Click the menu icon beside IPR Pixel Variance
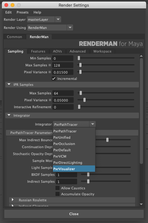This screenshot has height=223, width=148. 50,100
